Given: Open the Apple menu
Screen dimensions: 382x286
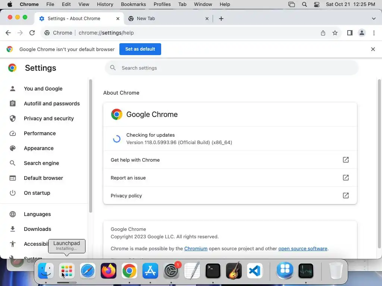Looking at the screenshot, I should pyautogui.click(x=10, y=4).
